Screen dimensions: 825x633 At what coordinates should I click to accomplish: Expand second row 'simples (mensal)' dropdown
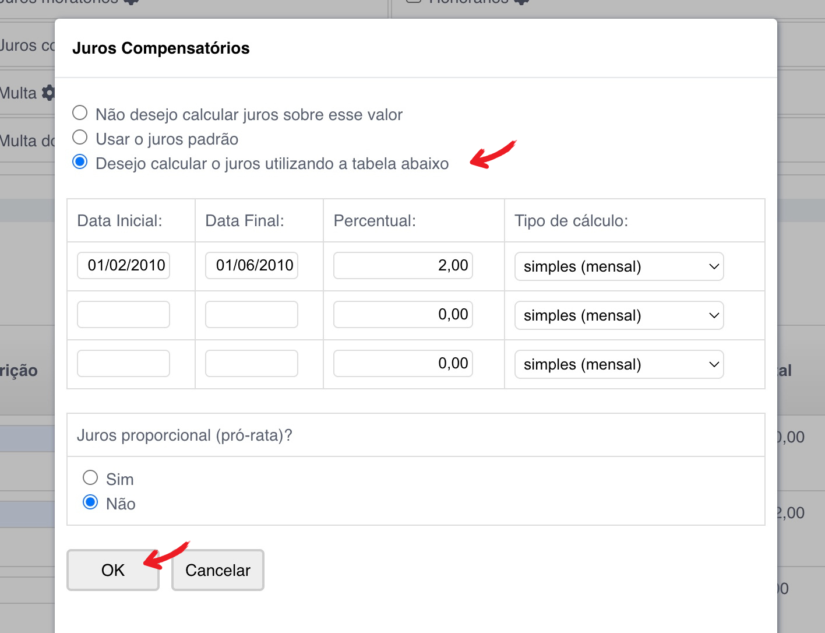click(619, 315)
